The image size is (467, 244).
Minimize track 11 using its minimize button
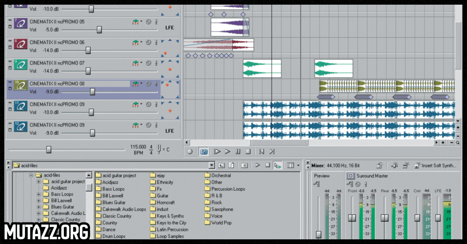[x=10, y=102]
